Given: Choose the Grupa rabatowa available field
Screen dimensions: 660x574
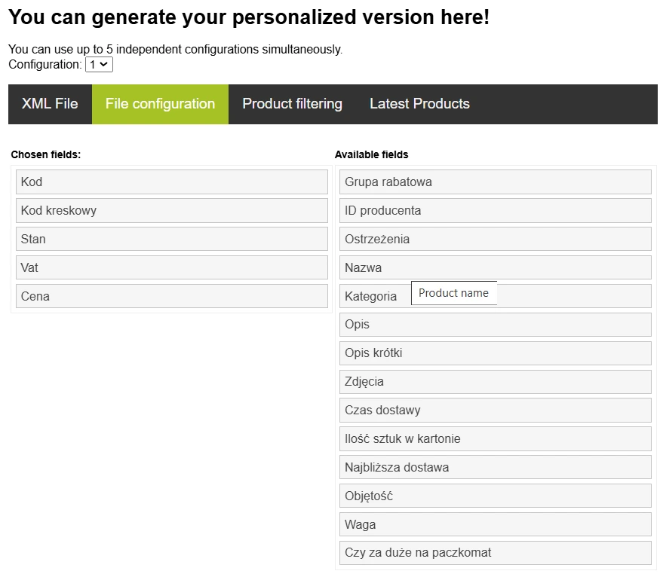Looking at the screenshot, I should [496, 182].
